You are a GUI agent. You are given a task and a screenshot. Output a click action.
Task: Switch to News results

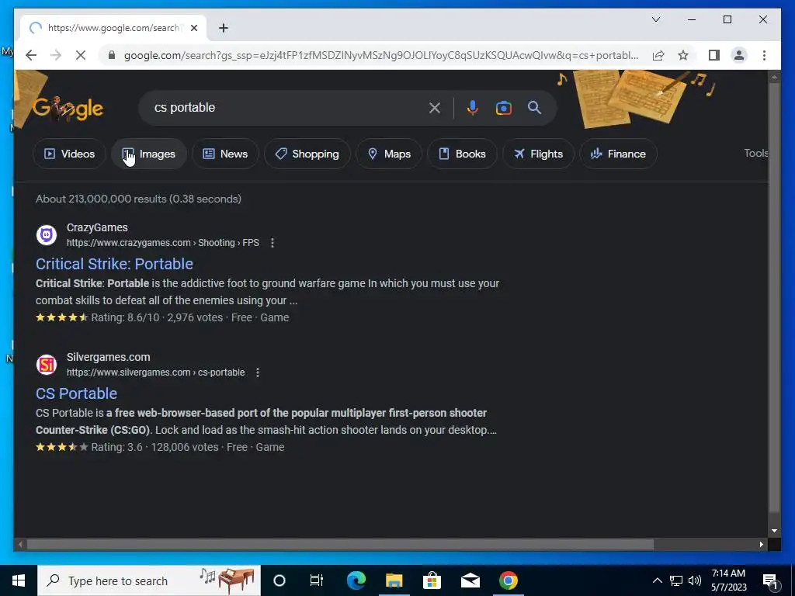(x=225, y=154)
